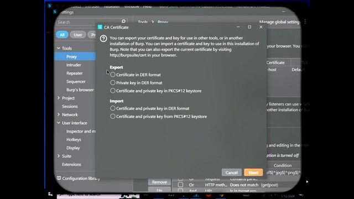
Task: Click the Configuration library book icon
Action: tap(59, 178)
